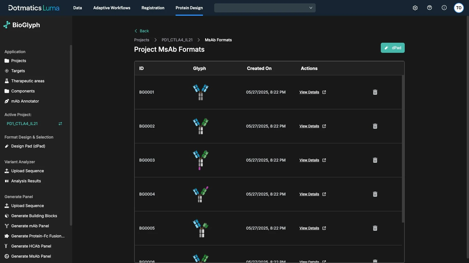View Details for BG0001
The image size is (469, 263).
(309, 92)
